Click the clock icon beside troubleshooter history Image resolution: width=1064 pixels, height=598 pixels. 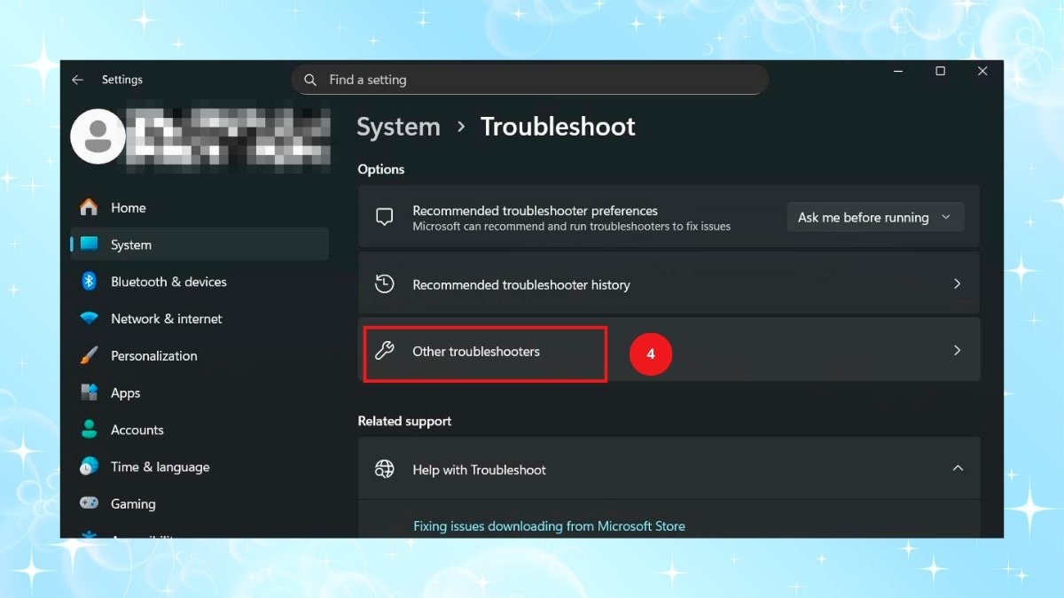click(385, 283)
